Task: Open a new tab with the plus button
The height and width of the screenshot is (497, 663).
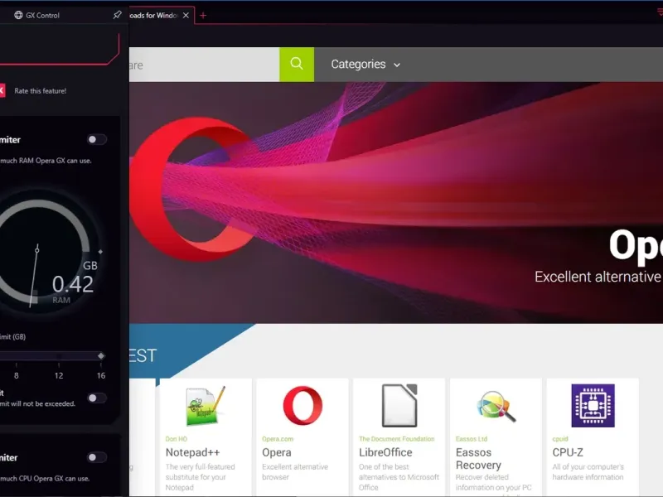Action: [203, 16]
